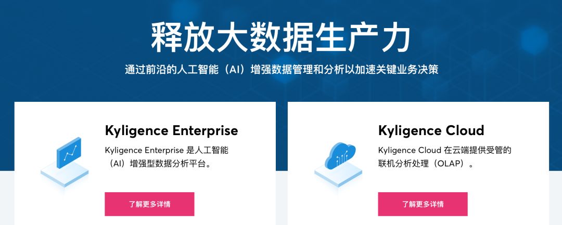
Task: Click the Enterprise description about AI 增强型数据分析平台
Action: 167,157
